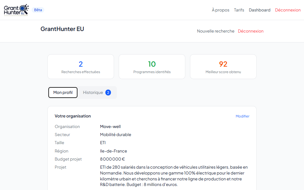Click the budget value 8 000 000 €
304x190 pixels.
(112, 159)
